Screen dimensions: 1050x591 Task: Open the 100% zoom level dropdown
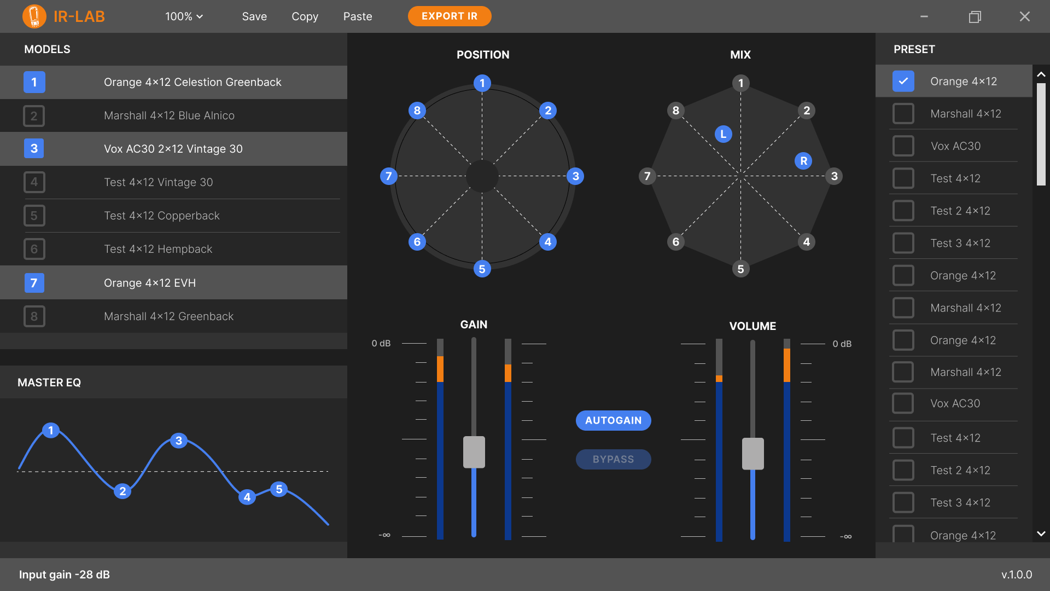point(184,16)
